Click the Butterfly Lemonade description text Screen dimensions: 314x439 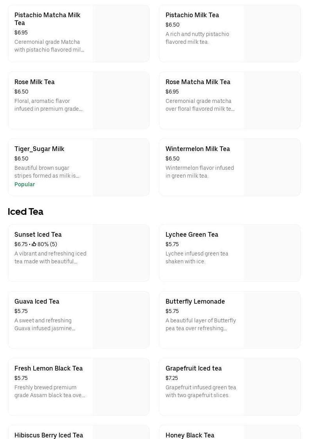(201, 324)
